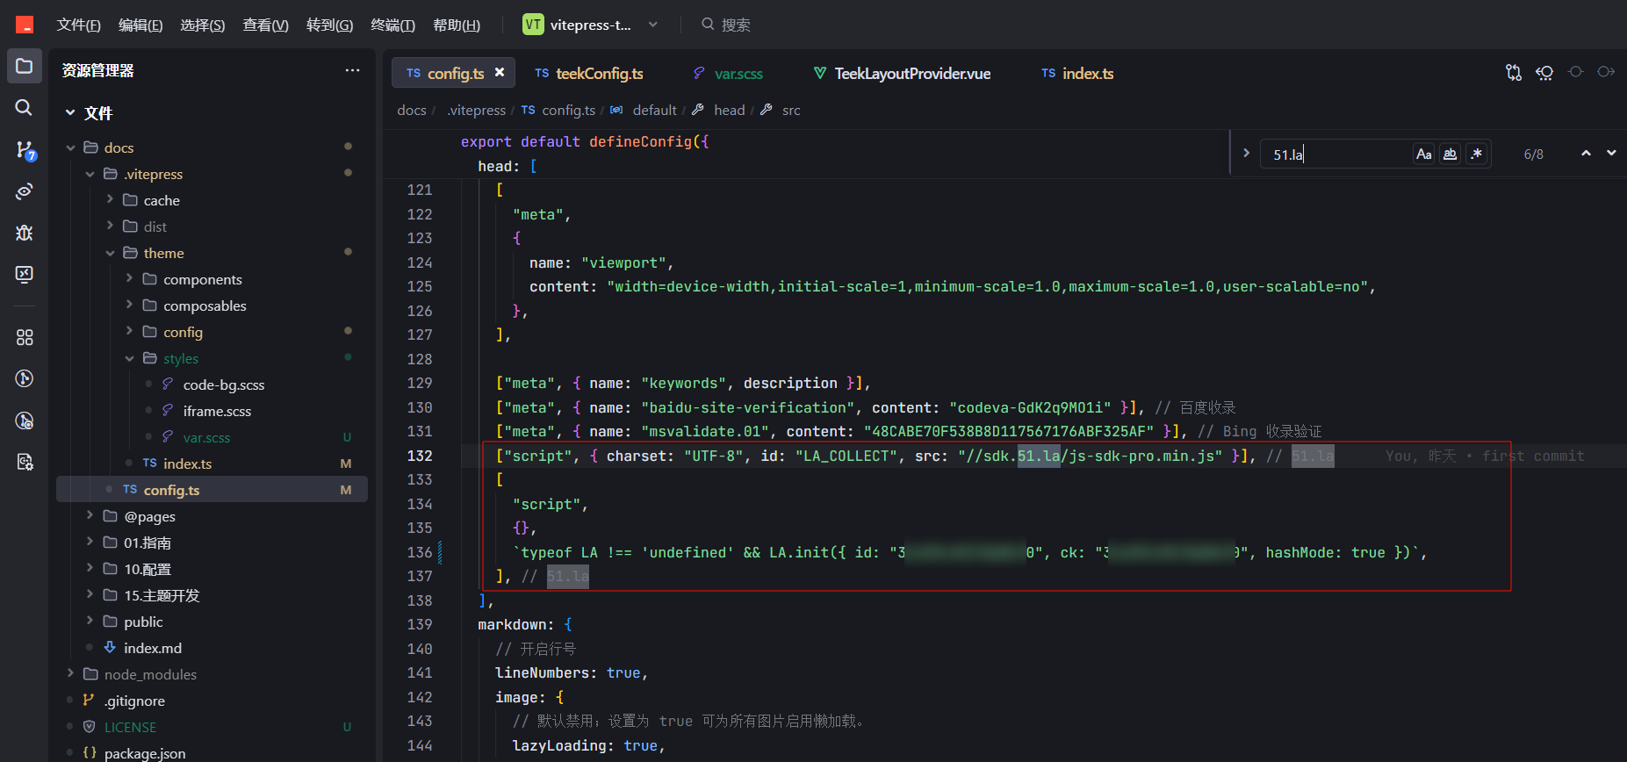The image size is (1627, 762).
Task: Open the 帮助(H) menu
Action: 457,25
